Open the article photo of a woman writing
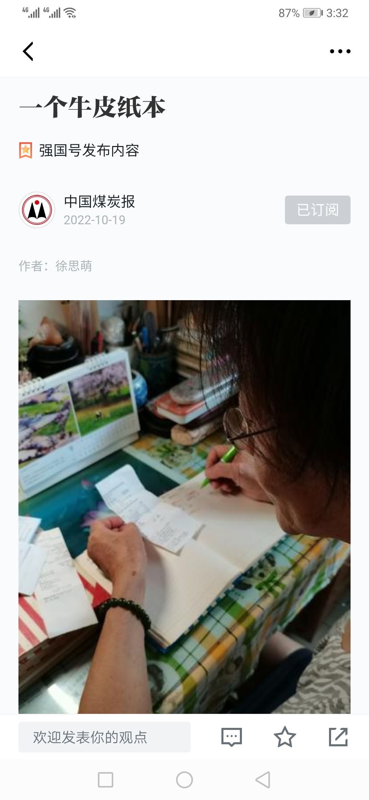This screenshot has height=800, width=369. point(184,507)
